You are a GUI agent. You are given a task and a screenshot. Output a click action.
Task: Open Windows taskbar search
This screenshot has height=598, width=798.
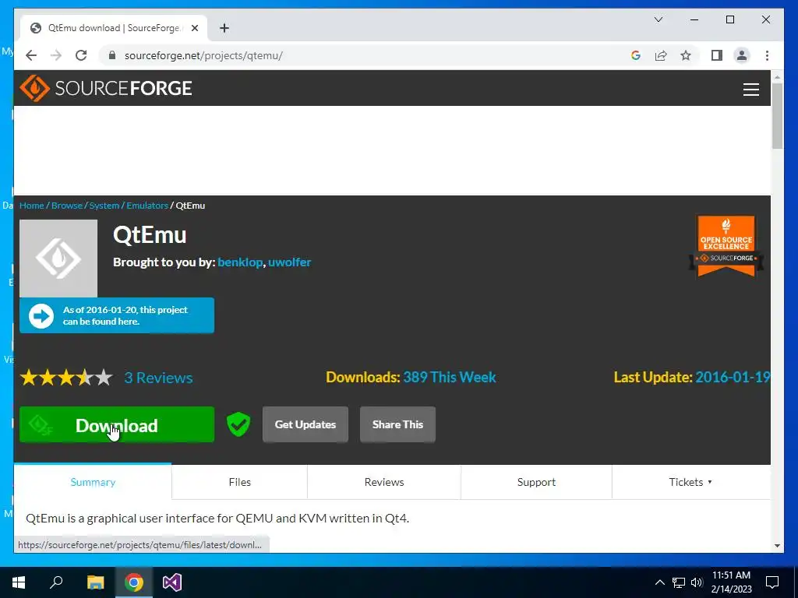click(56, 582)
